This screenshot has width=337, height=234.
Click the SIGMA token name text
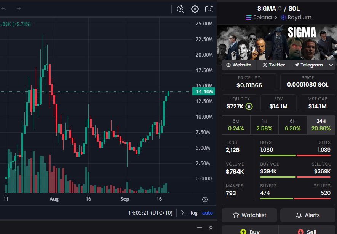pyautogui.click(x=267, y=9)
